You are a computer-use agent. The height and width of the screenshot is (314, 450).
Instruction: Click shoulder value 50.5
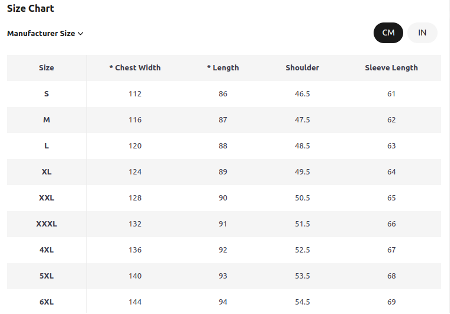point(303,198)
